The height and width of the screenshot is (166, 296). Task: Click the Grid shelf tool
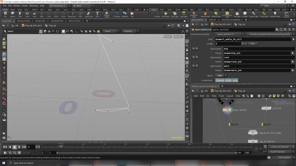coord(34,14)
